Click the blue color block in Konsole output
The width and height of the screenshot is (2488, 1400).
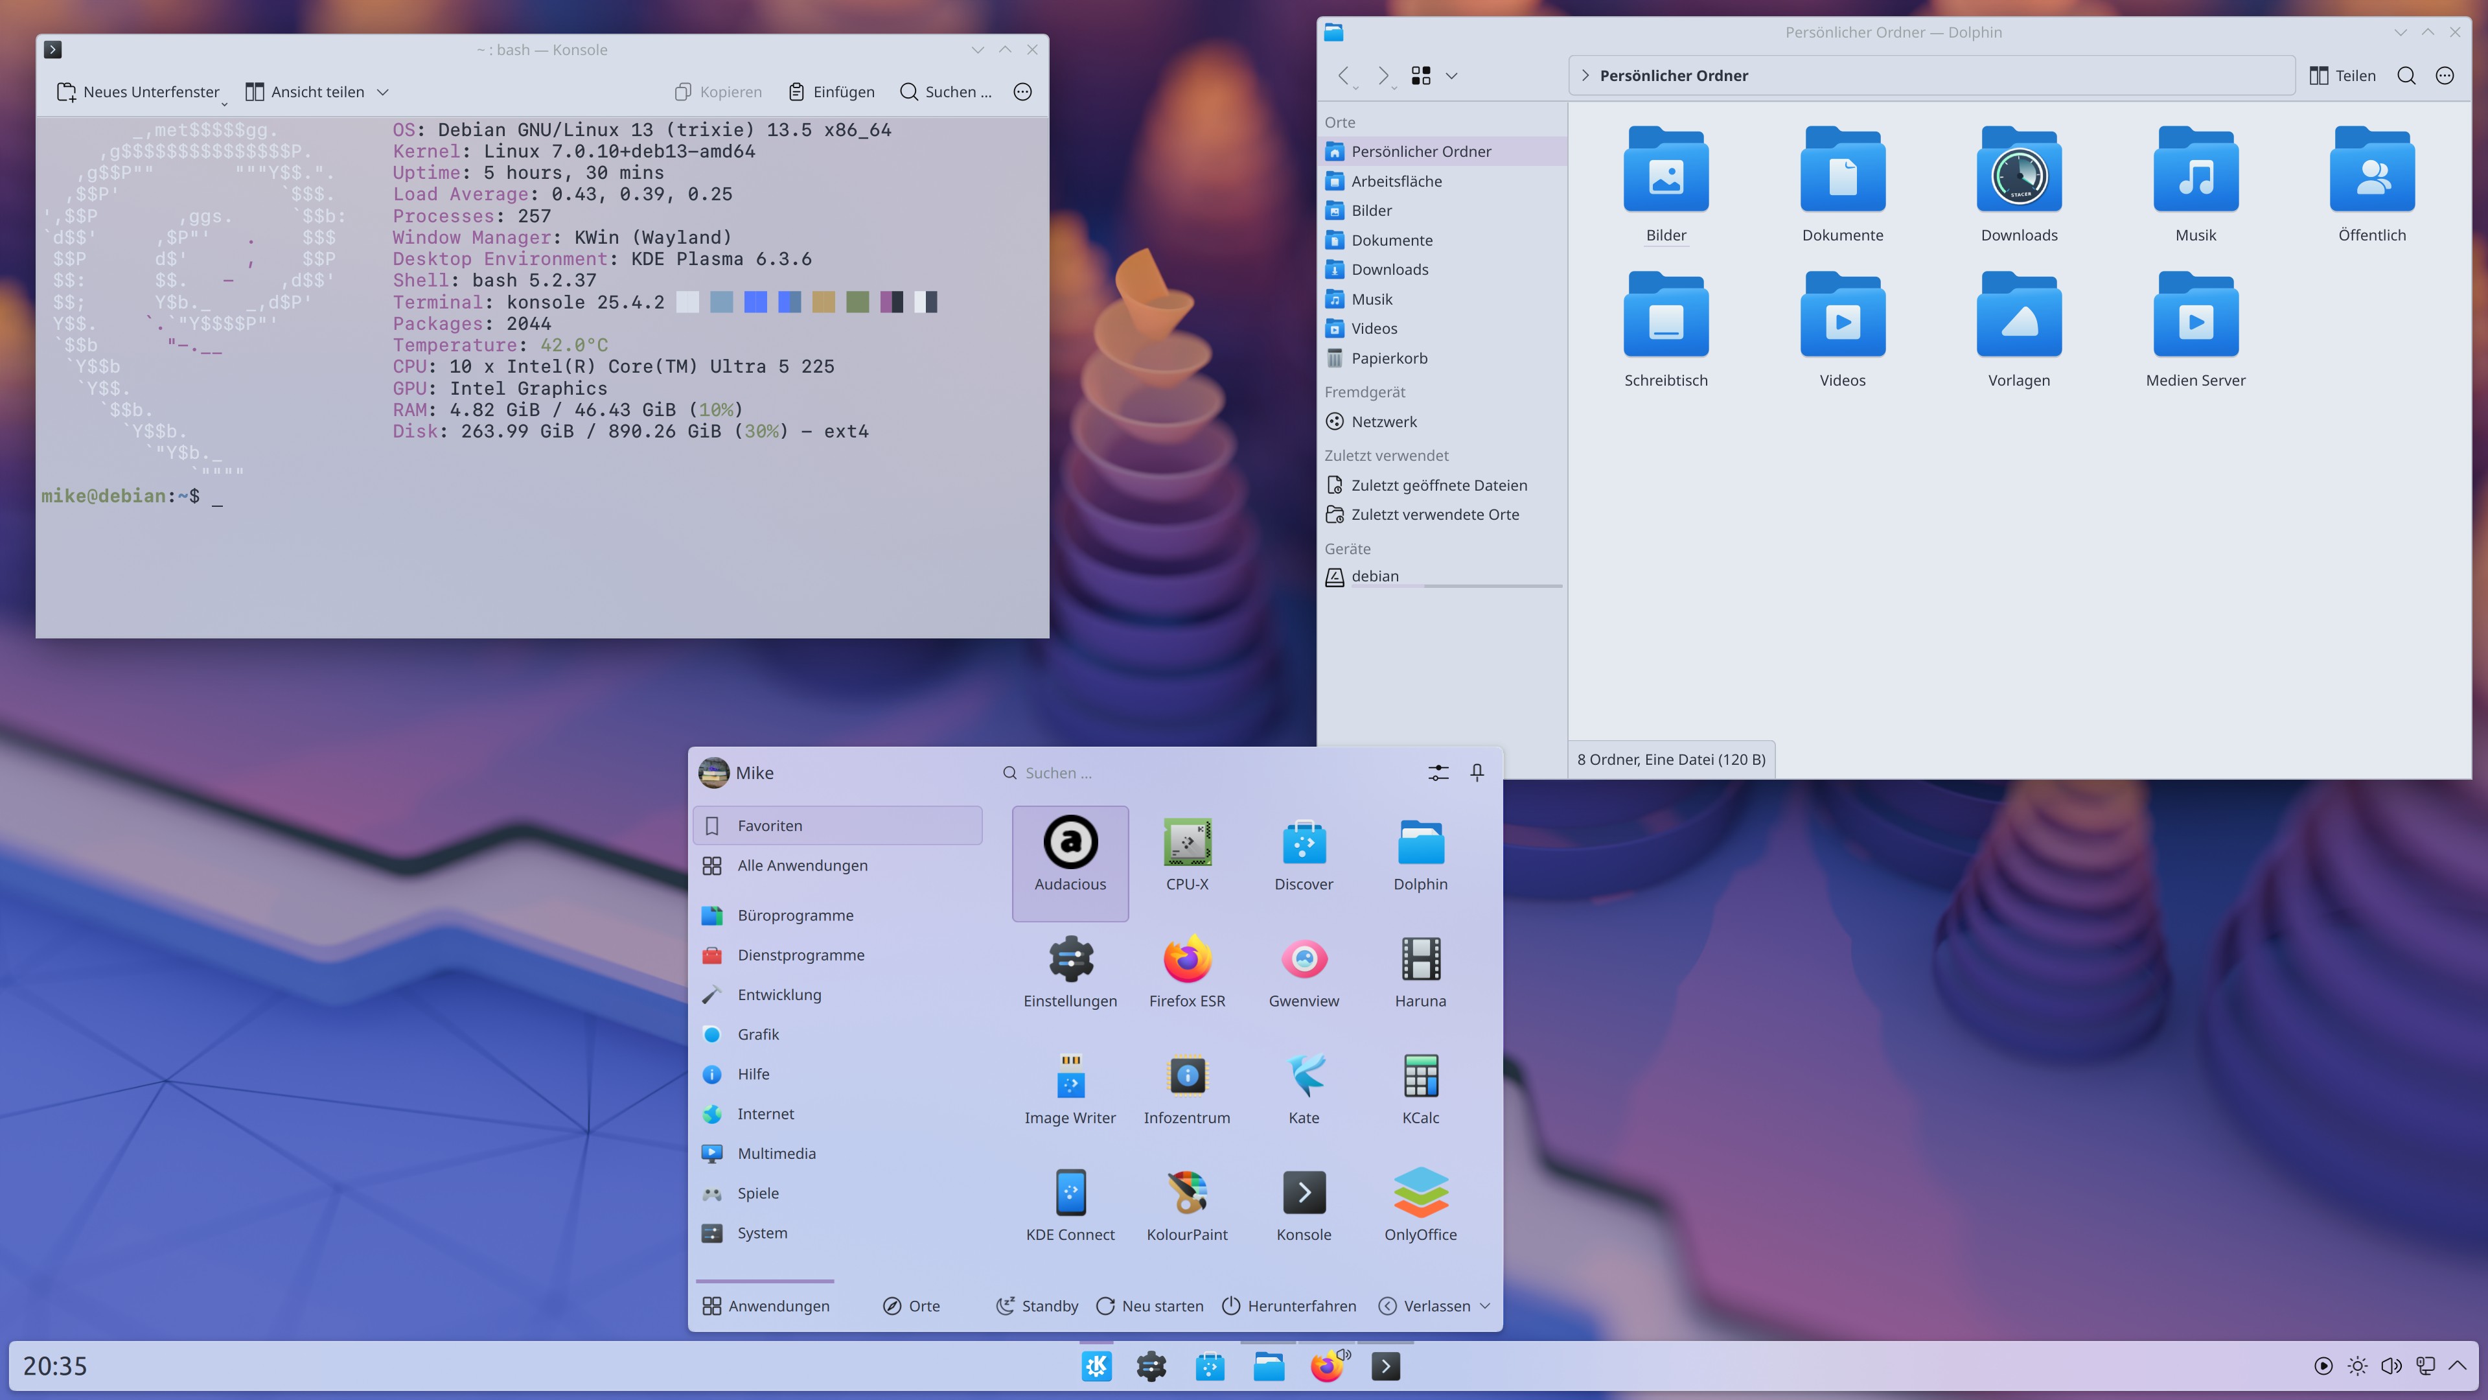[755, 301]
